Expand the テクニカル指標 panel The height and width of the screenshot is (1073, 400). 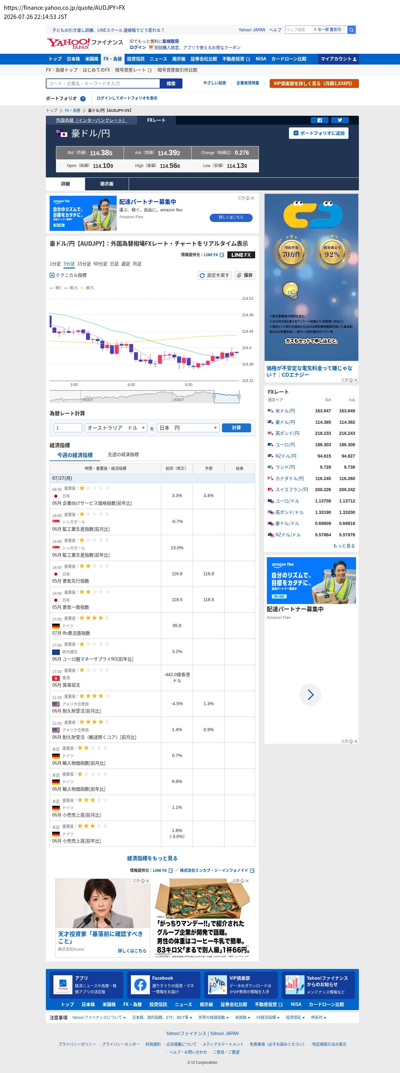point(68,275)
